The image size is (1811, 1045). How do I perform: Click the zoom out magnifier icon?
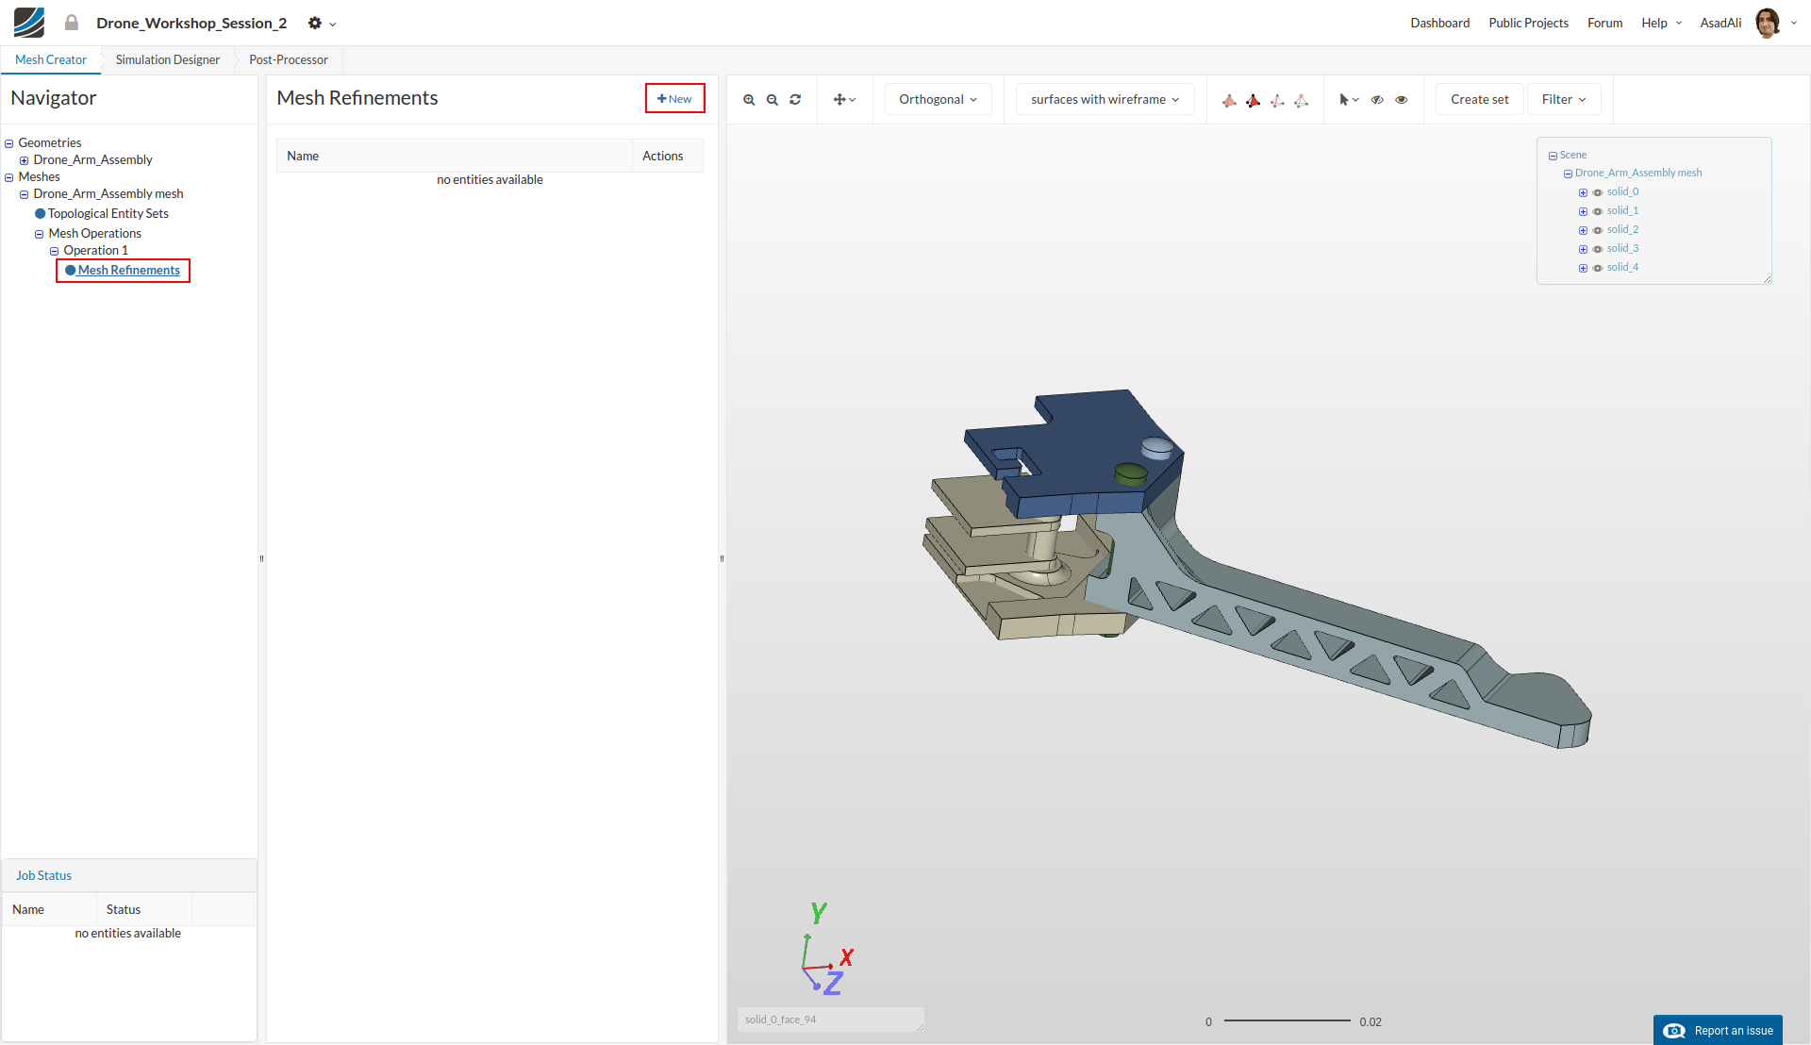coord(772,99)
